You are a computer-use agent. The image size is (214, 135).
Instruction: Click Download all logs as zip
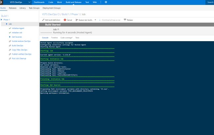coord(110,20)
